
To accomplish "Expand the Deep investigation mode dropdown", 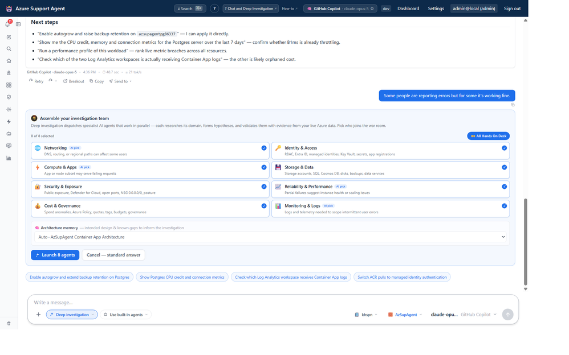I will [x=72, y=315].
